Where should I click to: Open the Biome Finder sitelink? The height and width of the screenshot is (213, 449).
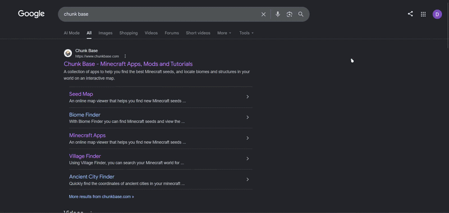click(85, 115)
